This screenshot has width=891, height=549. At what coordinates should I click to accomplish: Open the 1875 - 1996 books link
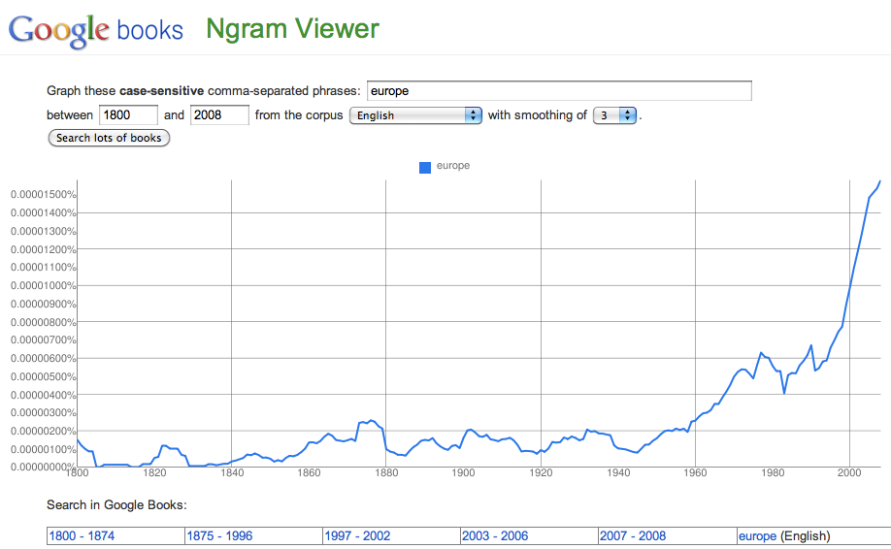click(x=220, y=536)
